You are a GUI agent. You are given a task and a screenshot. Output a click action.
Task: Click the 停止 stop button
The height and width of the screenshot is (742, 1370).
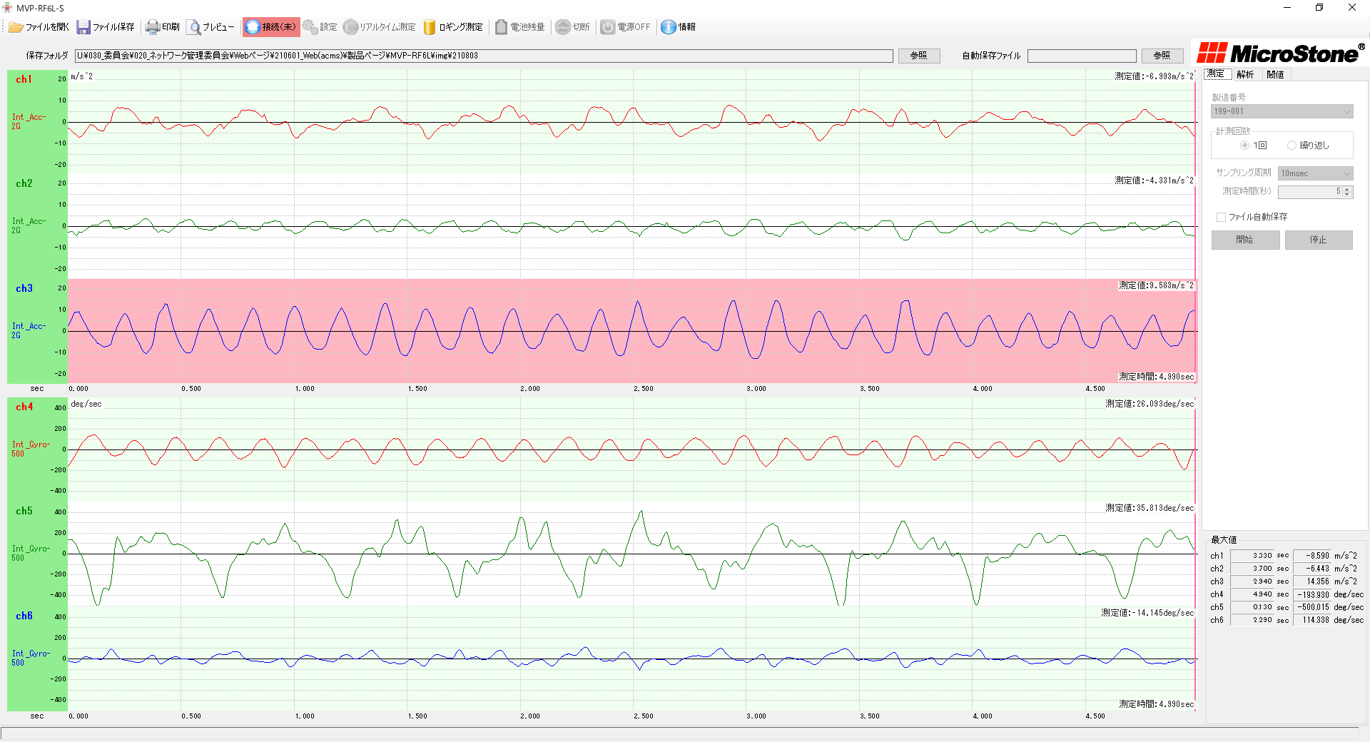click(1319, 240)
